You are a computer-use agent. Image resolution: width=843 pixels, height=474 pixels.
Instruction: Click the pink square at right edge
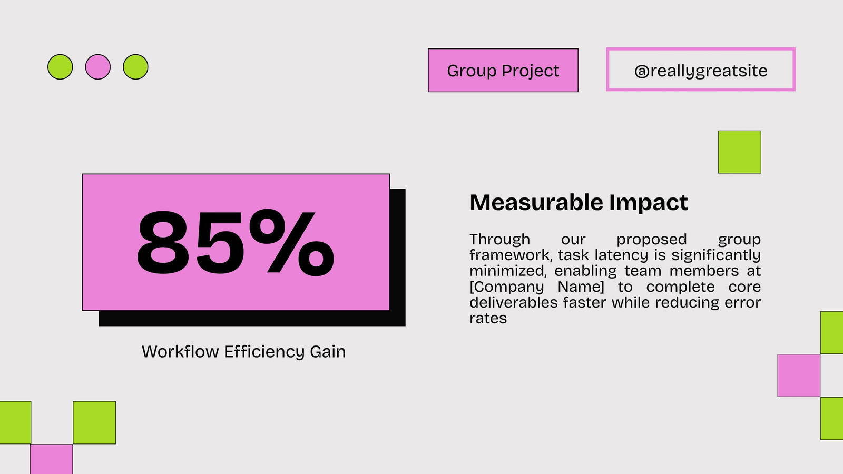tap(799, 376)
